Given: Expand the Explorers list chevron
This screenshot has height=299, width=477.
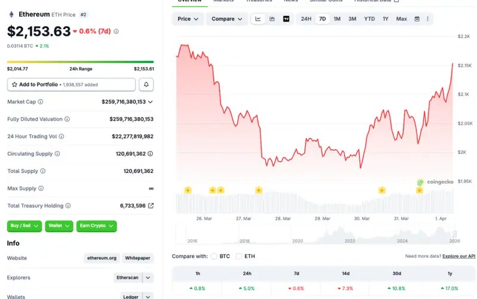Looking at the screenshot, I should tap(148, 278).
